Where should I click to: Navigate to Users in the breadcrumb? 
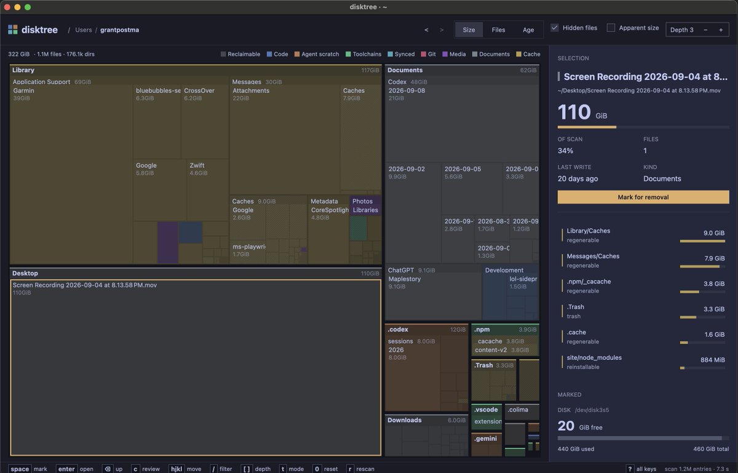tap(83, 30)
